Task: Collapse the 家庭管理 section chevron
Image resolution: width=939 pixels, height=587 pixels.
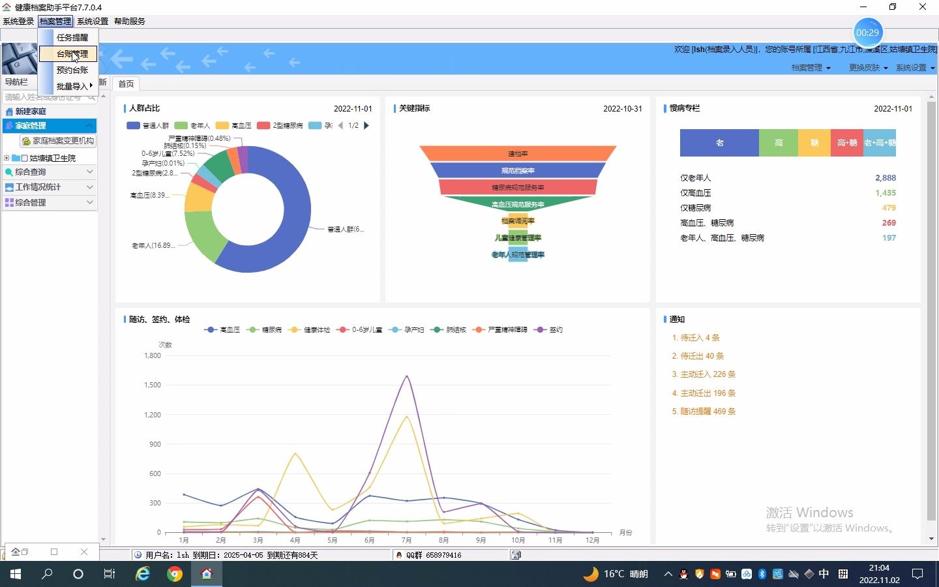Action: tap(89, 126)
